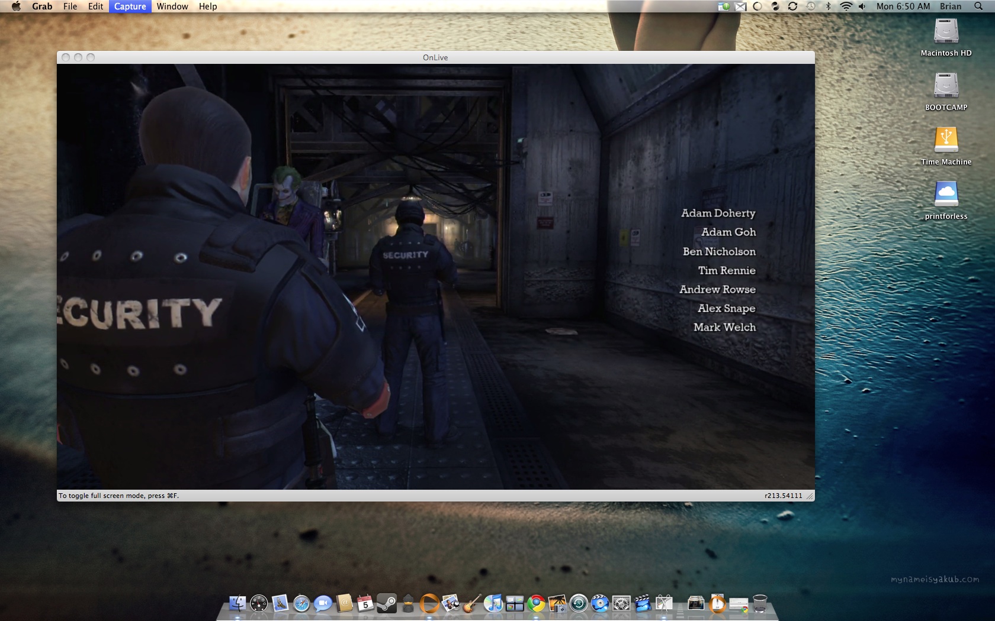Open Finder from the Dock
Viewport: 995px width, 621px height.
click(237, 603)
